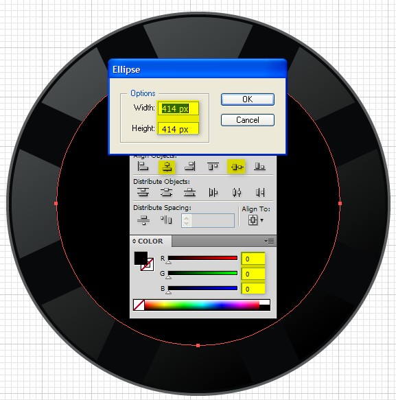This screenshot has height=400, width=396.
Task: Click the vertical distribute bottom icon
Action: [x=189, y=192]
